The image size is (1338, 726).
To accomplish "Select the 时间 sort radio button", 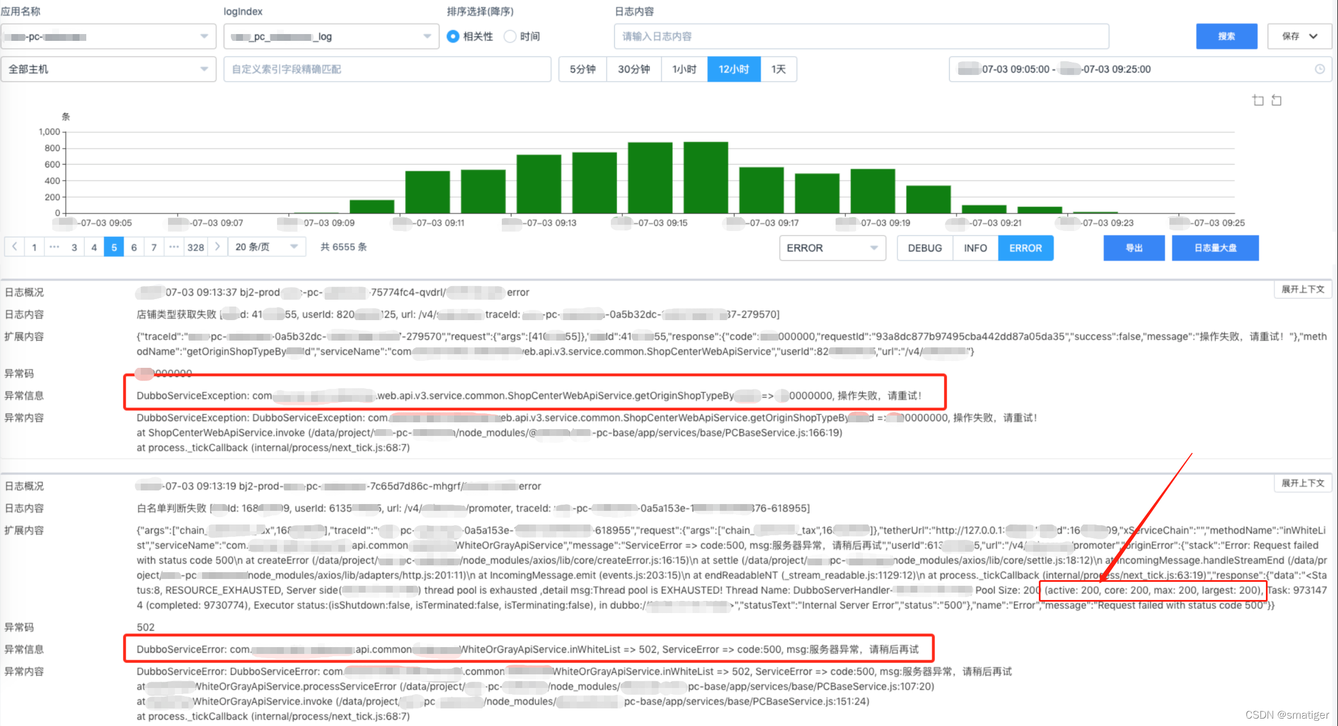I will tap(510, 36).
